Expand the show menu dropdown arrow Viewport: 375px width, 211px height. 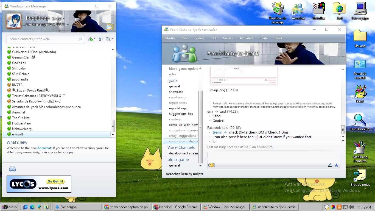[112, 39]
